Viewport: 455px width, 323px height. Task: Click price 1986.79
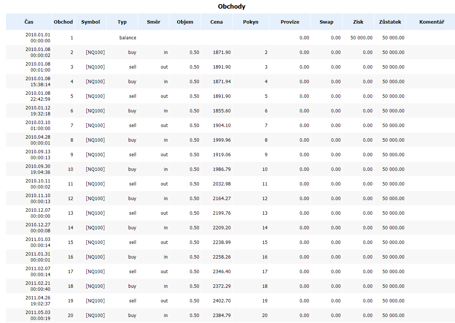pos(222,169)
